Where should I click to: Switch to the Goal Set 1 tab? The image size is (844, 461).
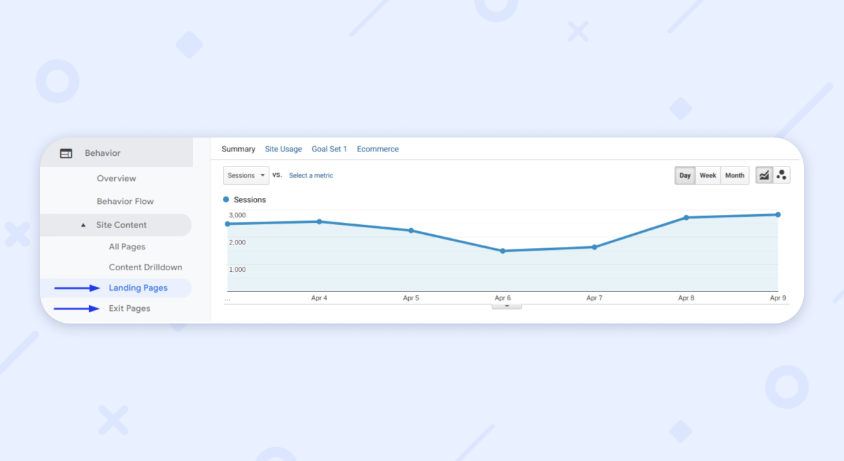329,149
